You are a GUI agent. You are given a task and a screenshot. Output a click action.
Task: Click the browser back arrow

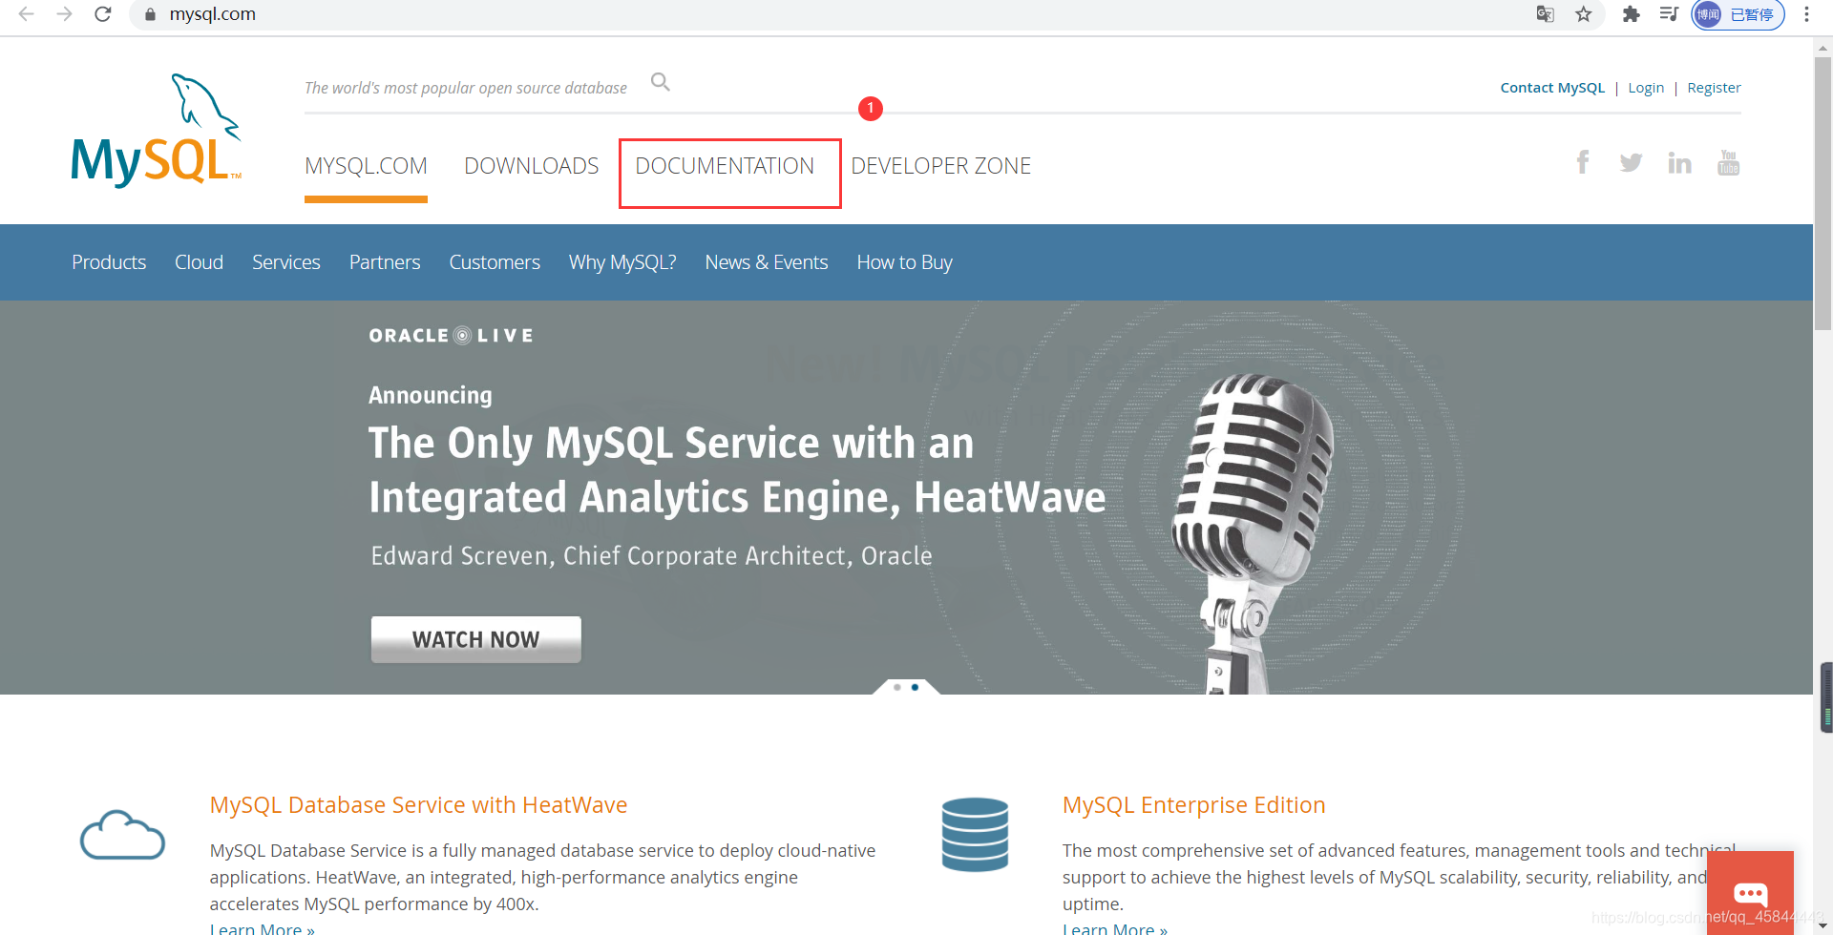(x=27, y=14)
